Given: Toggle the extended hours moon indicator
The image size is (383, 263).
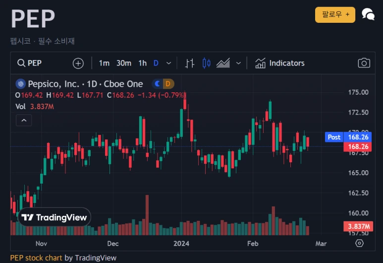Looking at the screenshot, I should (157, 84).
